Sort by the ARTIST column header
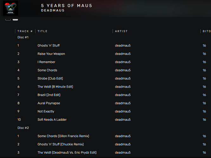Viewport: 211px width, 158px height. point(121,31)
